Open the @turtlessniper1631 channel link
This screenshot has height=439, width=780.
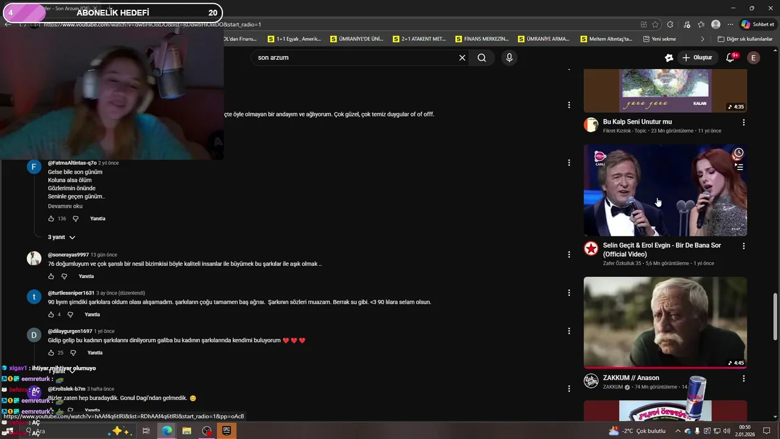(71, 293)
